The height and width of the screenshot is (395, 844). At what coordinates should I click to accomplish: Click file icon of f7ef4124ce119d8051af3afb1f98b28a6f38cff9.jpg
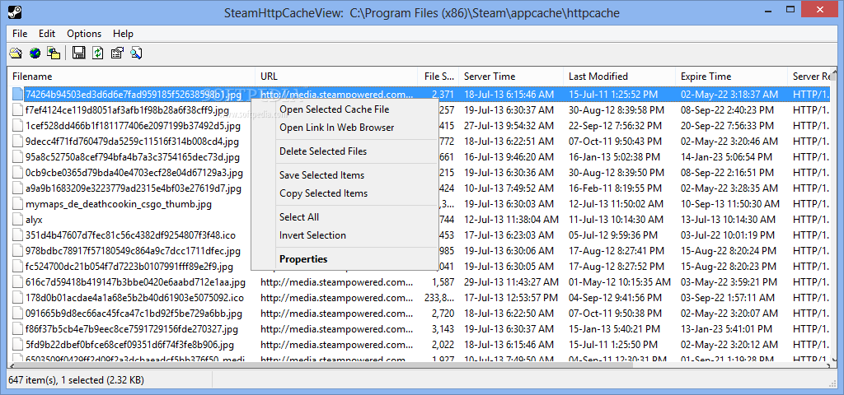click(x=17, y=111)
